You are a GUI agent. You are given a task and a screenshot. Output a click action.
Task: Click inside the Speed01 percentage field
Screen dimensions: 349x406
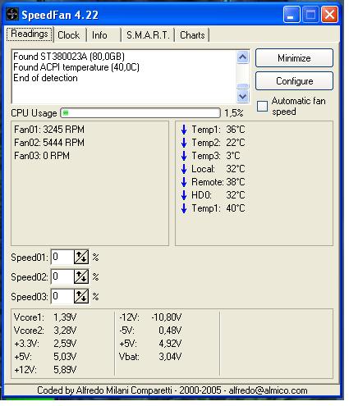pyautogui.click(x=62, y=257)
